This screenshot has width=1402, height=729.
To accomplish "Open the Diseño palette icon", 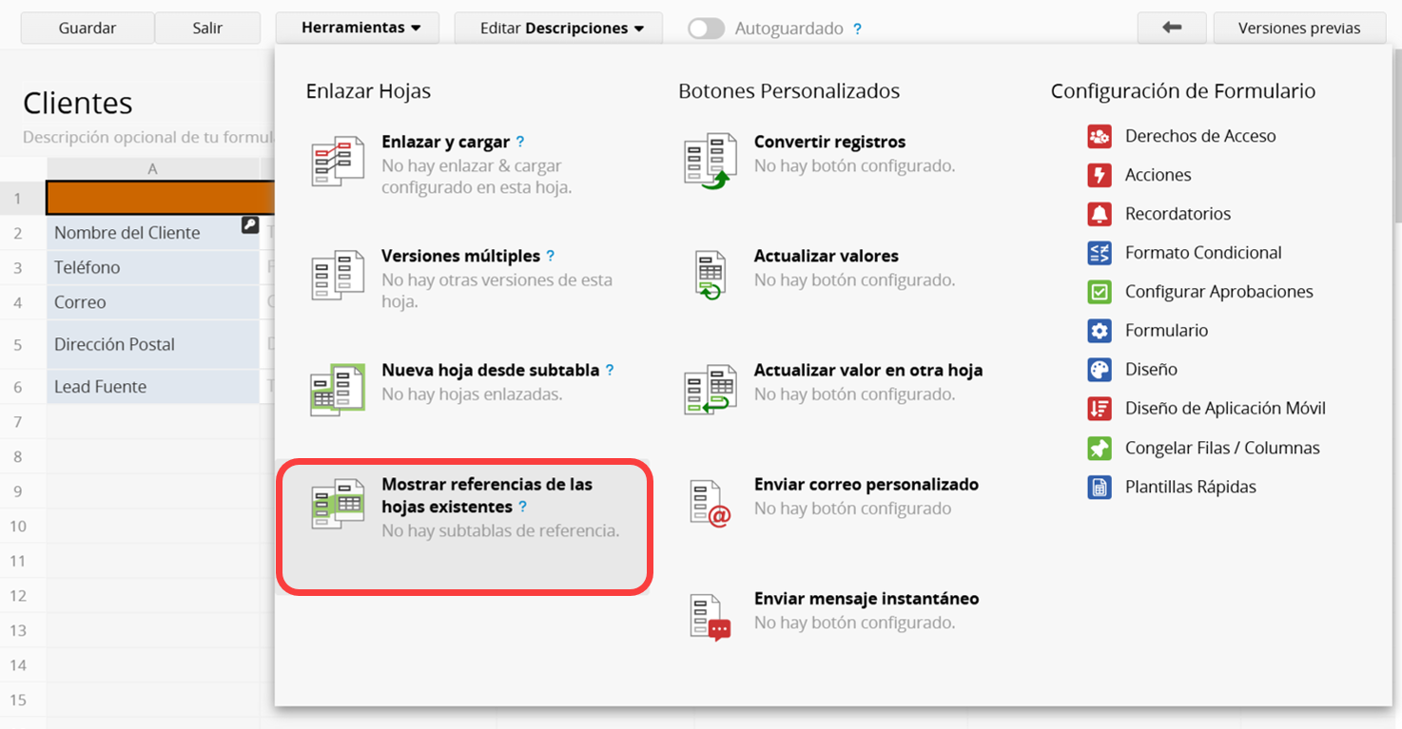I will click(1100, 370).
